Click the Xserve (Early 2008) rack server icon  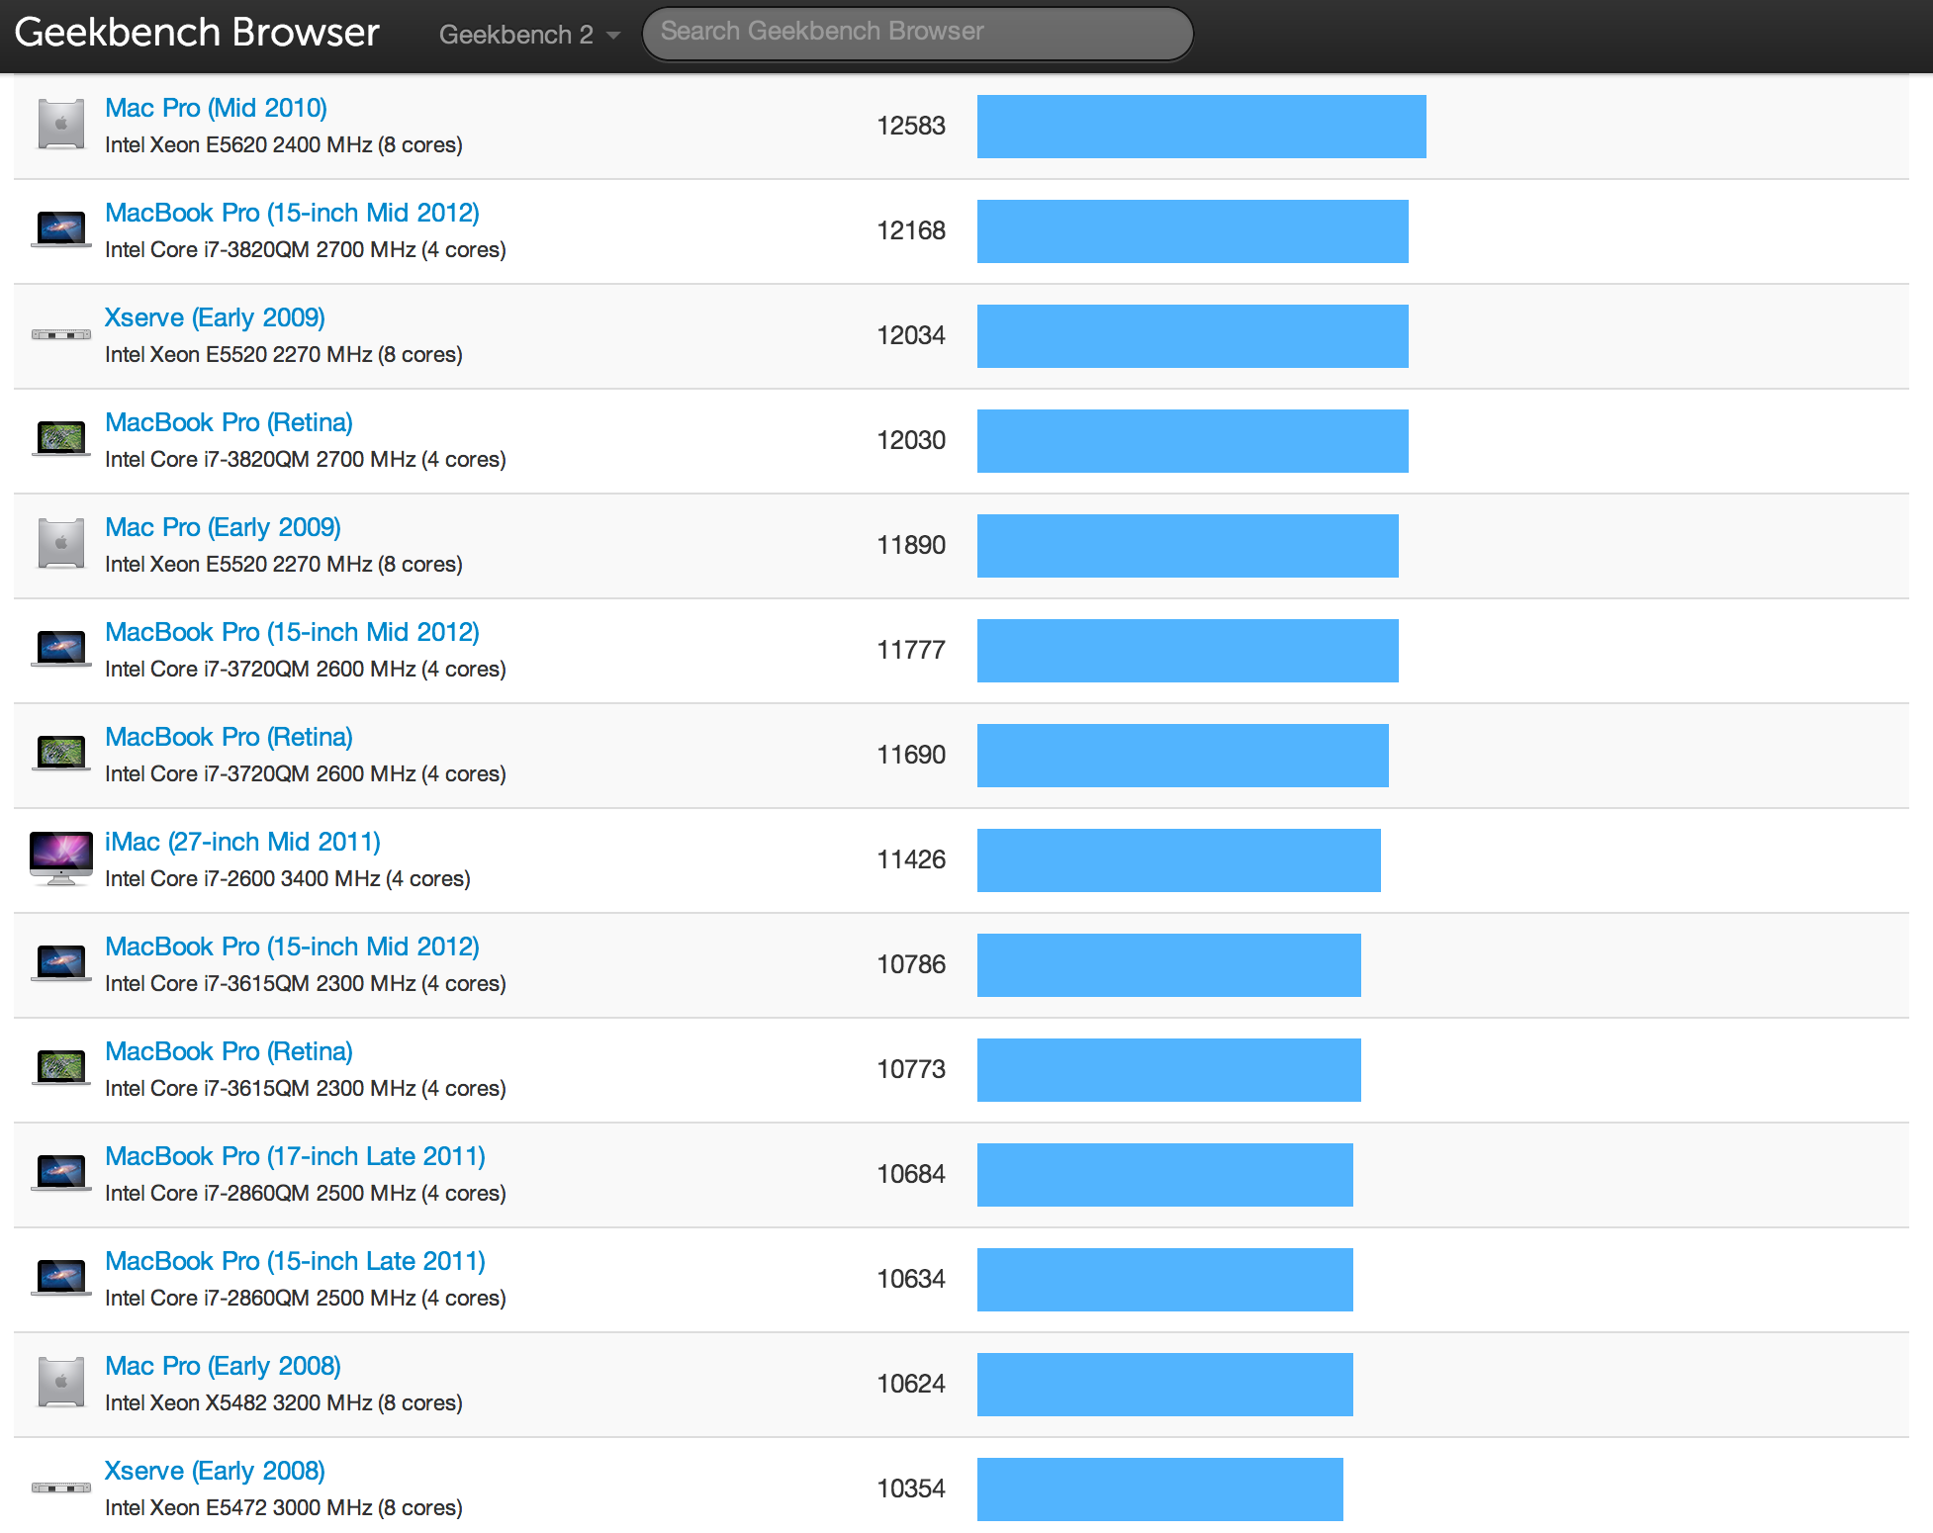[x=61, y=1488]
